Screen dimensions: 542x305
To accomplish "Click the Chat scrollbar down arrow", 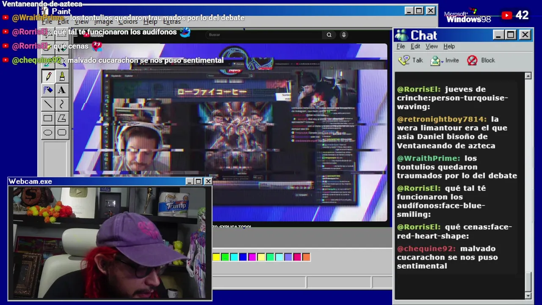I will tap(528, 295).
